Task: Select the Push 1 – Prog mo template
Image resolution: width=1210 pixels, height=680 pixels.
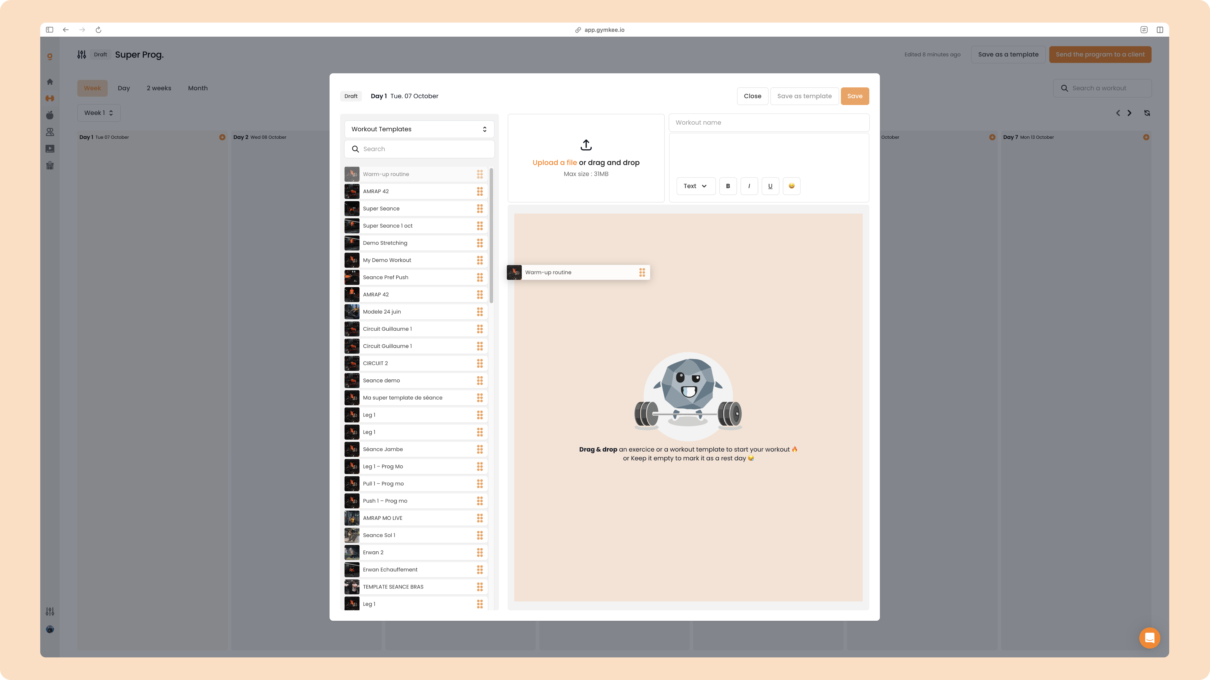Action: pos(416,501)
